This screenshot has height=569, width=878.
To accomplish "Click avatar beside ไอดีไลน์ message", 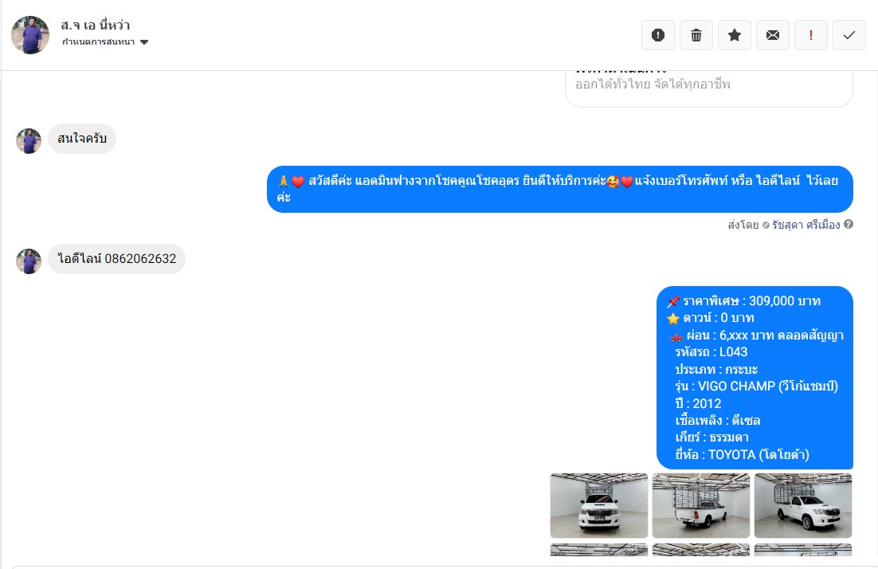I will [x=29, y=261].
